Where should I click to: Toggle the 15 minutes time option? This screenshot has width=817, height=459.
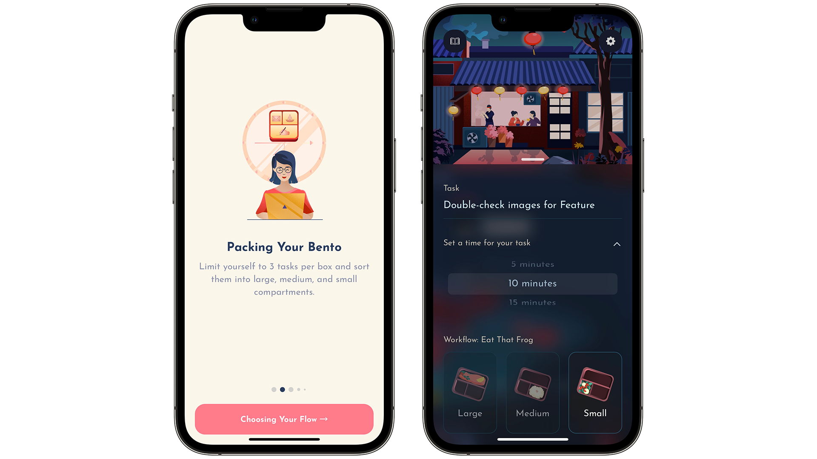(531, 303)
